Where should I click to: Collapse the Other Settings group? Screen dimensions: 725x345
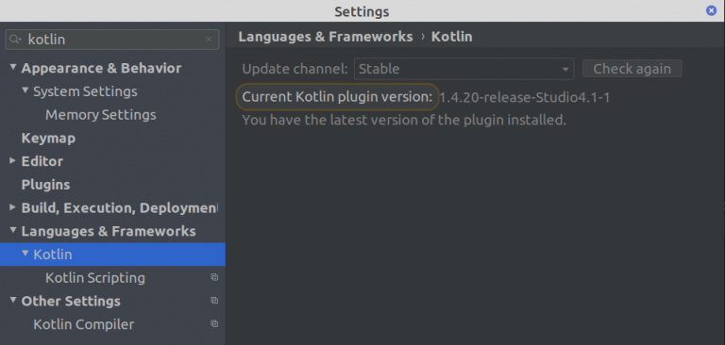(13, 300)
